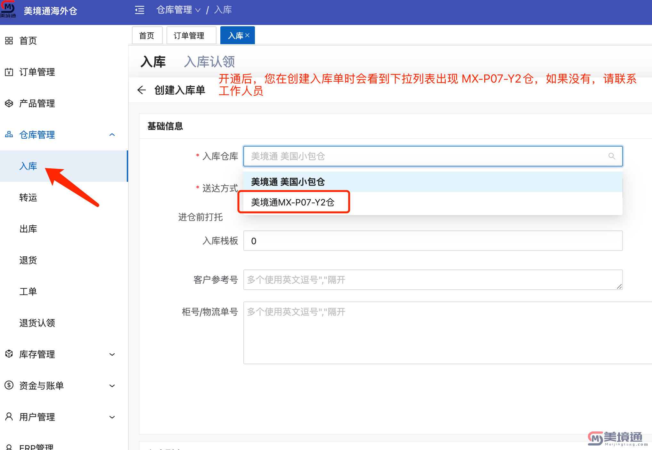This screenshot has height=450, width=652.
Task: Open 出库 under 仓库管理 sidebar
Action: pyautogui.click(x=64, y=229)
